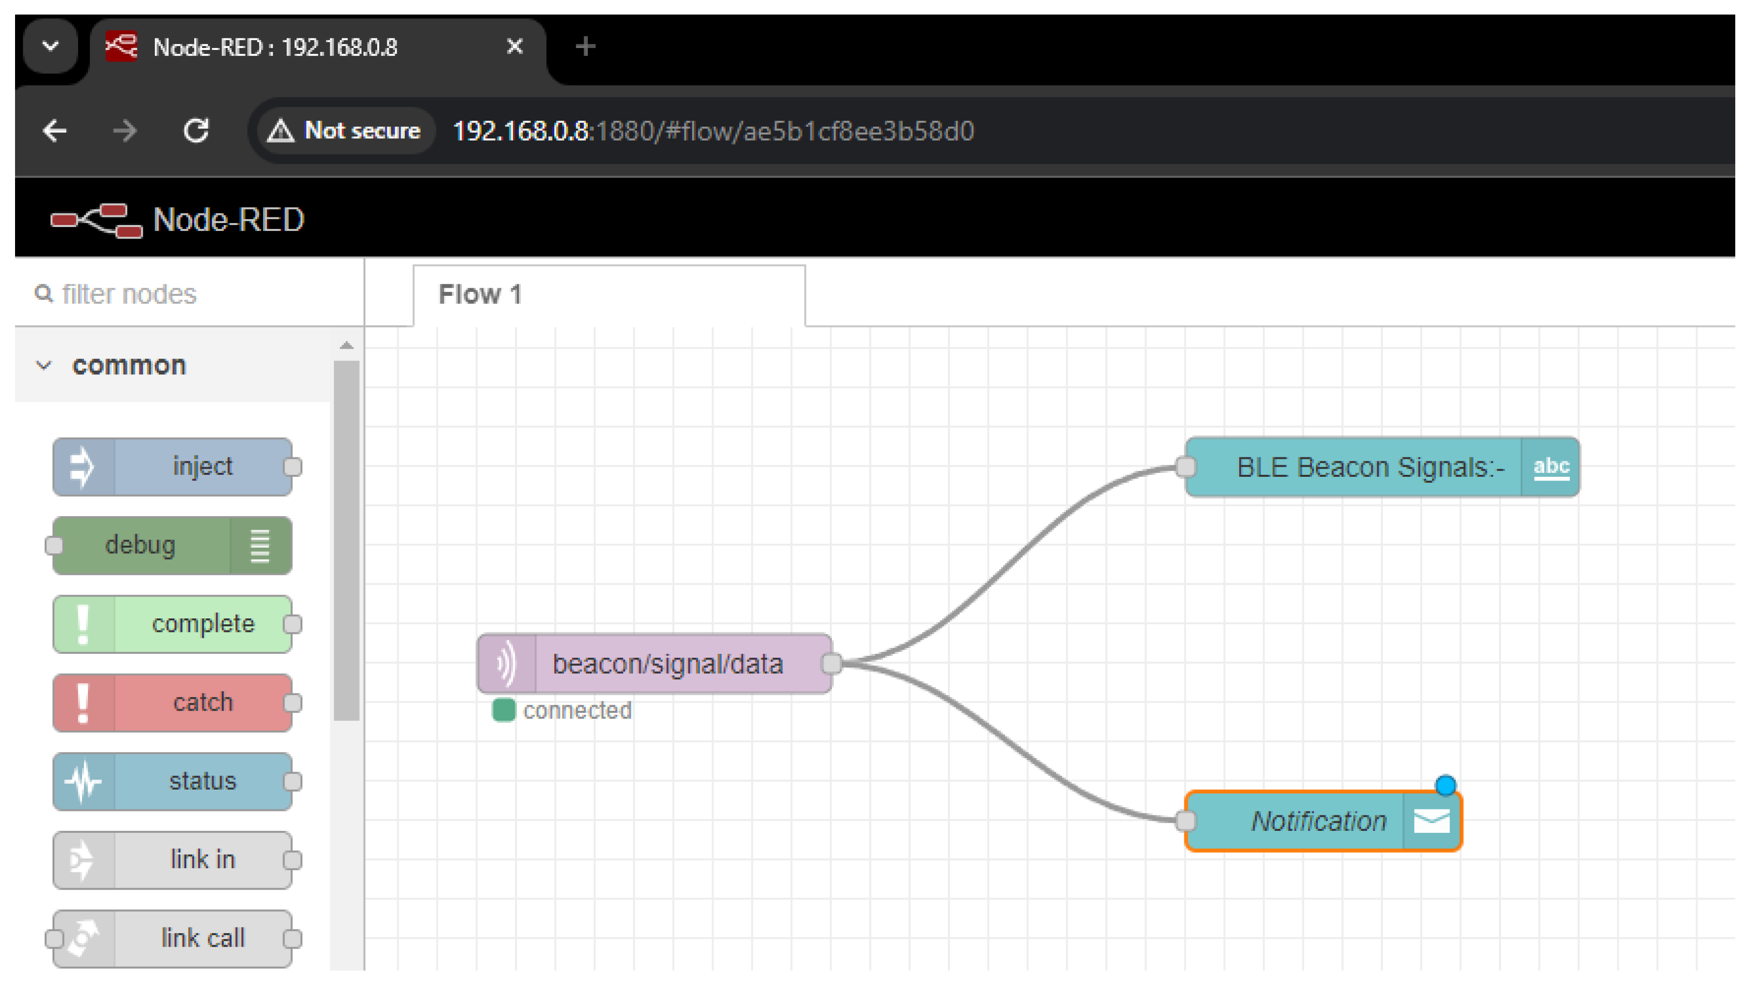The image size is (1744, 988).
Task: Collapse the common palette category
Action: click(x=44, y=366)
